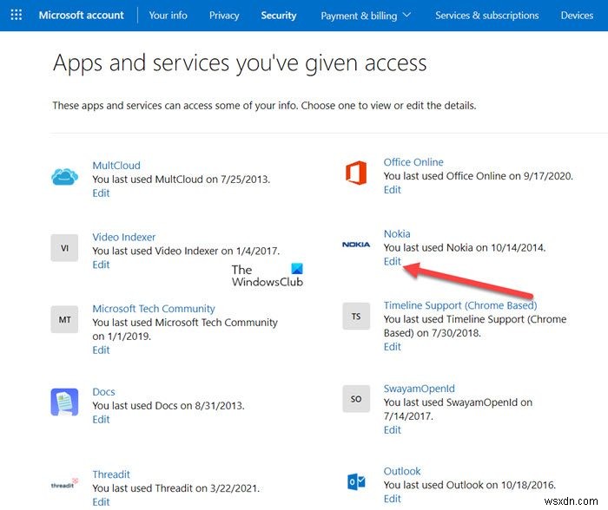This screenshot has width=608, height=510.
Task: Click the page heading 'Apps and services you've given access'
Action: [240, 63]
